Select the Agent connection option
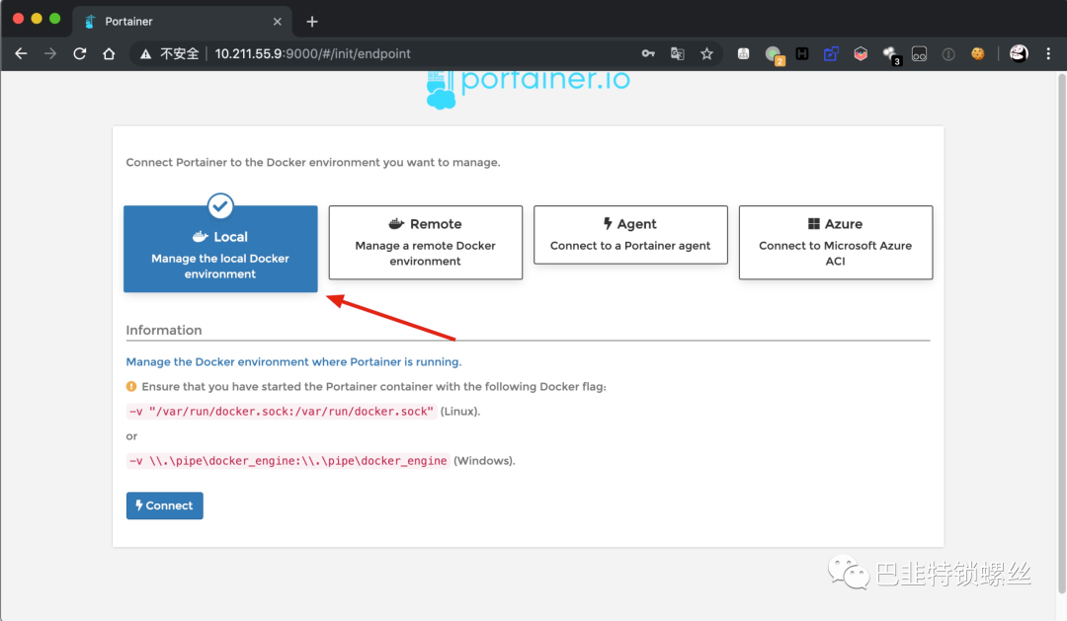Screen dimensions: 1067x621 630,235
